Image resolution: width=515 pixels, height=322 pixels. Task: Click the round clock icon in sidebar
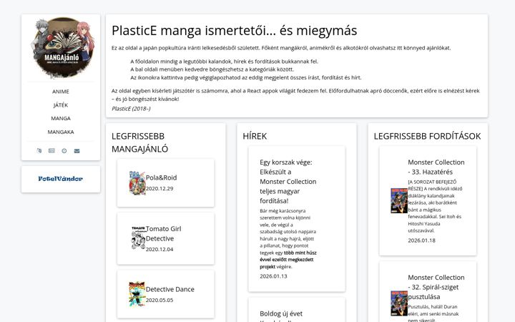tap(64, 151)
